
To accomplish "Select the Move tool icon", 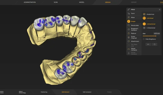I will (128, 17).
